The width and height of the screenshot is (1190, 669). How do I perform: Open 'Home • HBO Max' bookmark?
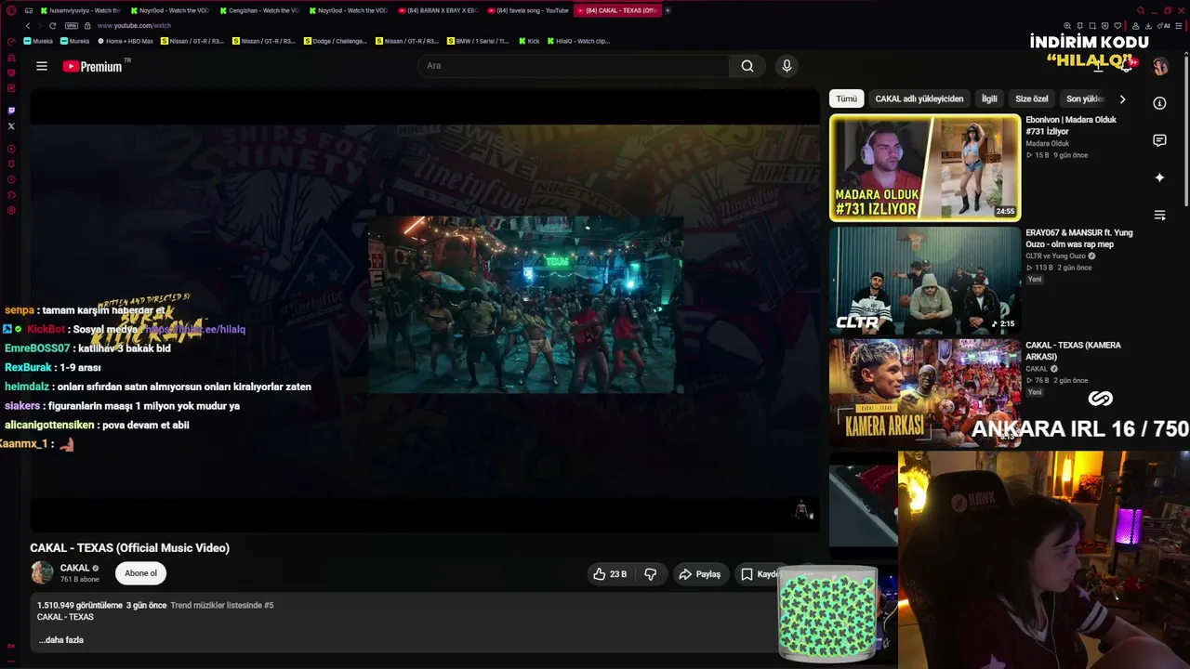pyautogui.click(x=126, y=41)
